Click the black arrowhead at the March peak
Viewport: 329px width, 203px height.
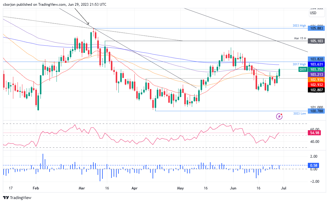coord(88,23)
